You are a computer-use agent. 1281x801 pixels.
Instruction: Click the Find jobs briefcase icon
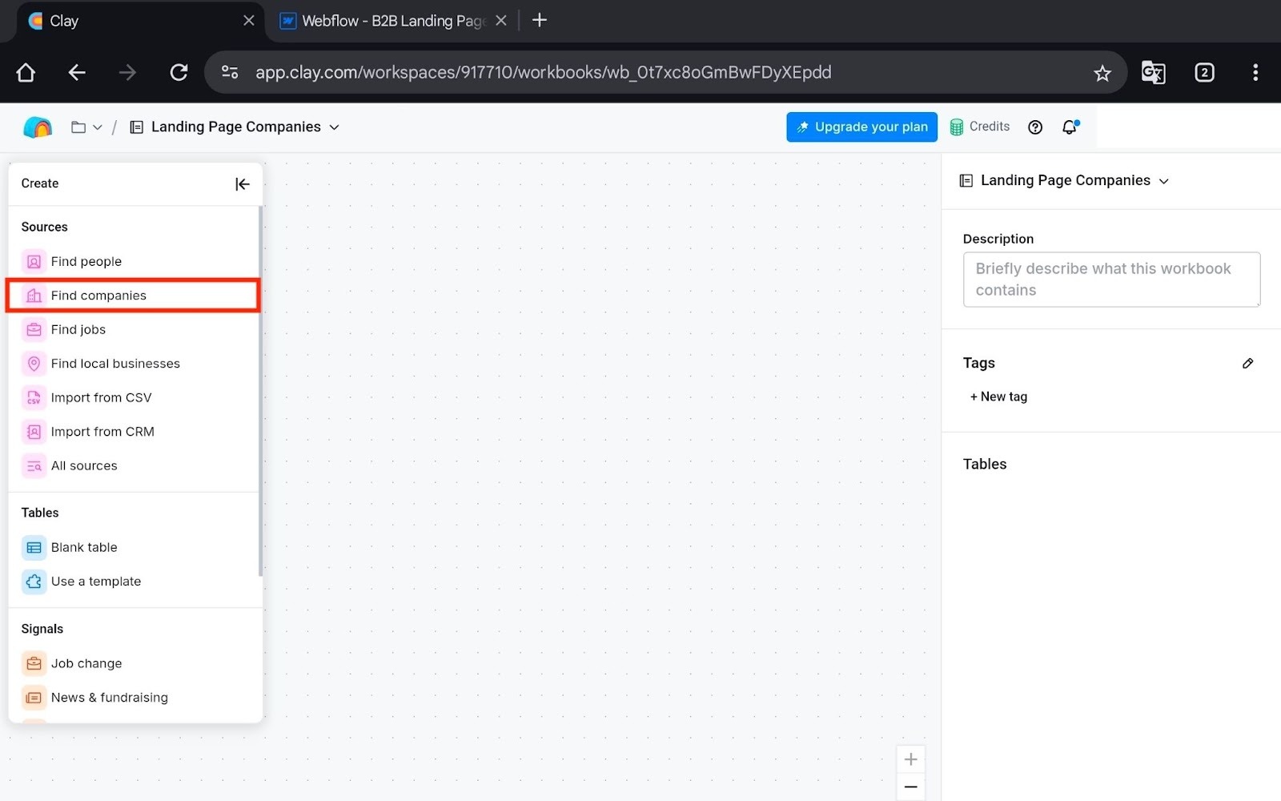34,329
